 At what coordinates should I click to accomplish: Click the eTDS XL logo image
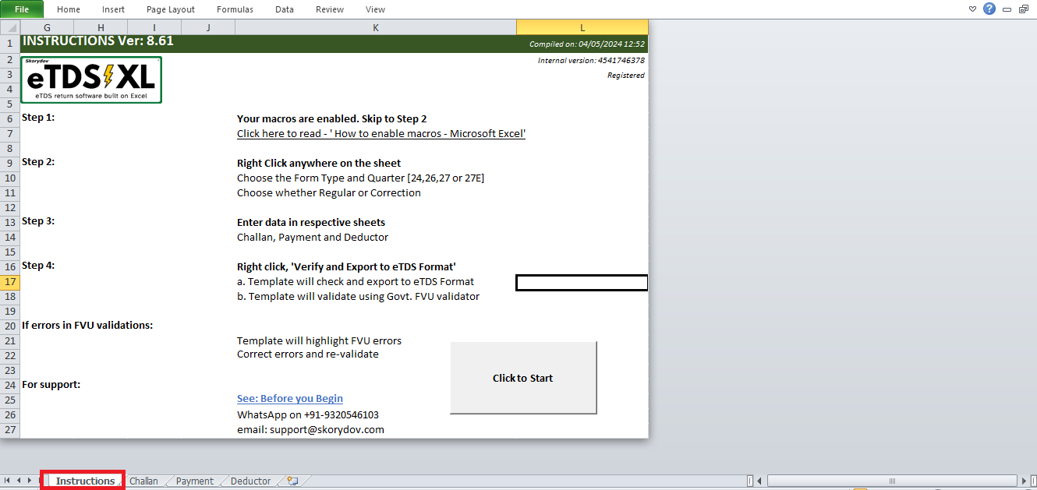click(92, 79)
